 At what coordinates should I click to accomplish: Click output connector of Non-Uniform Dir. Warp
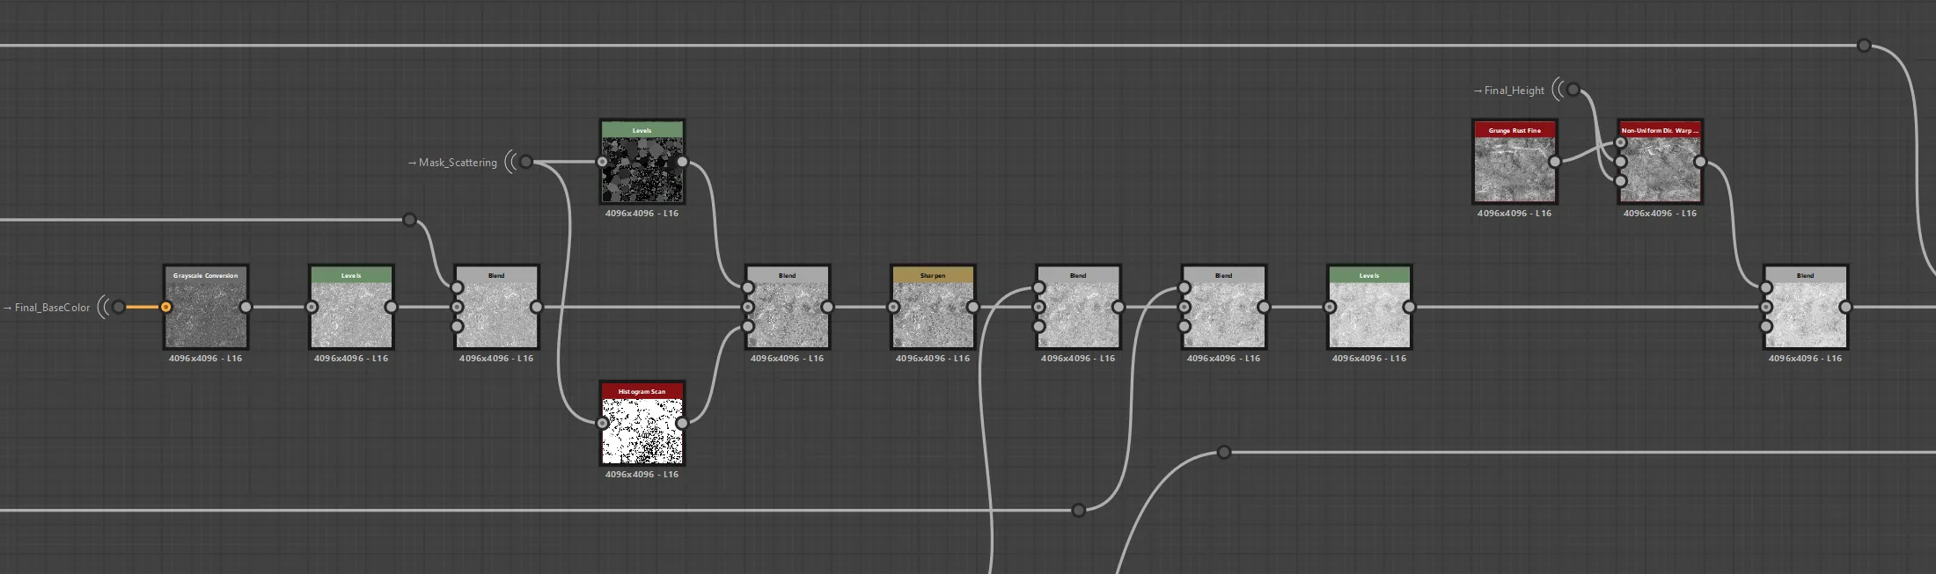(1700, 162)
